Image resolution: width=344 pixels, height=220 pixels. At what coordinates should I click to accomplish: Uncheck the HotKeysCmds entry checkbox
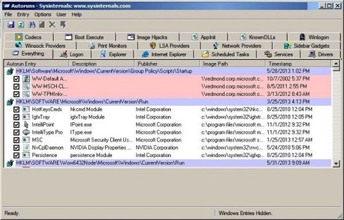[17, 109]
